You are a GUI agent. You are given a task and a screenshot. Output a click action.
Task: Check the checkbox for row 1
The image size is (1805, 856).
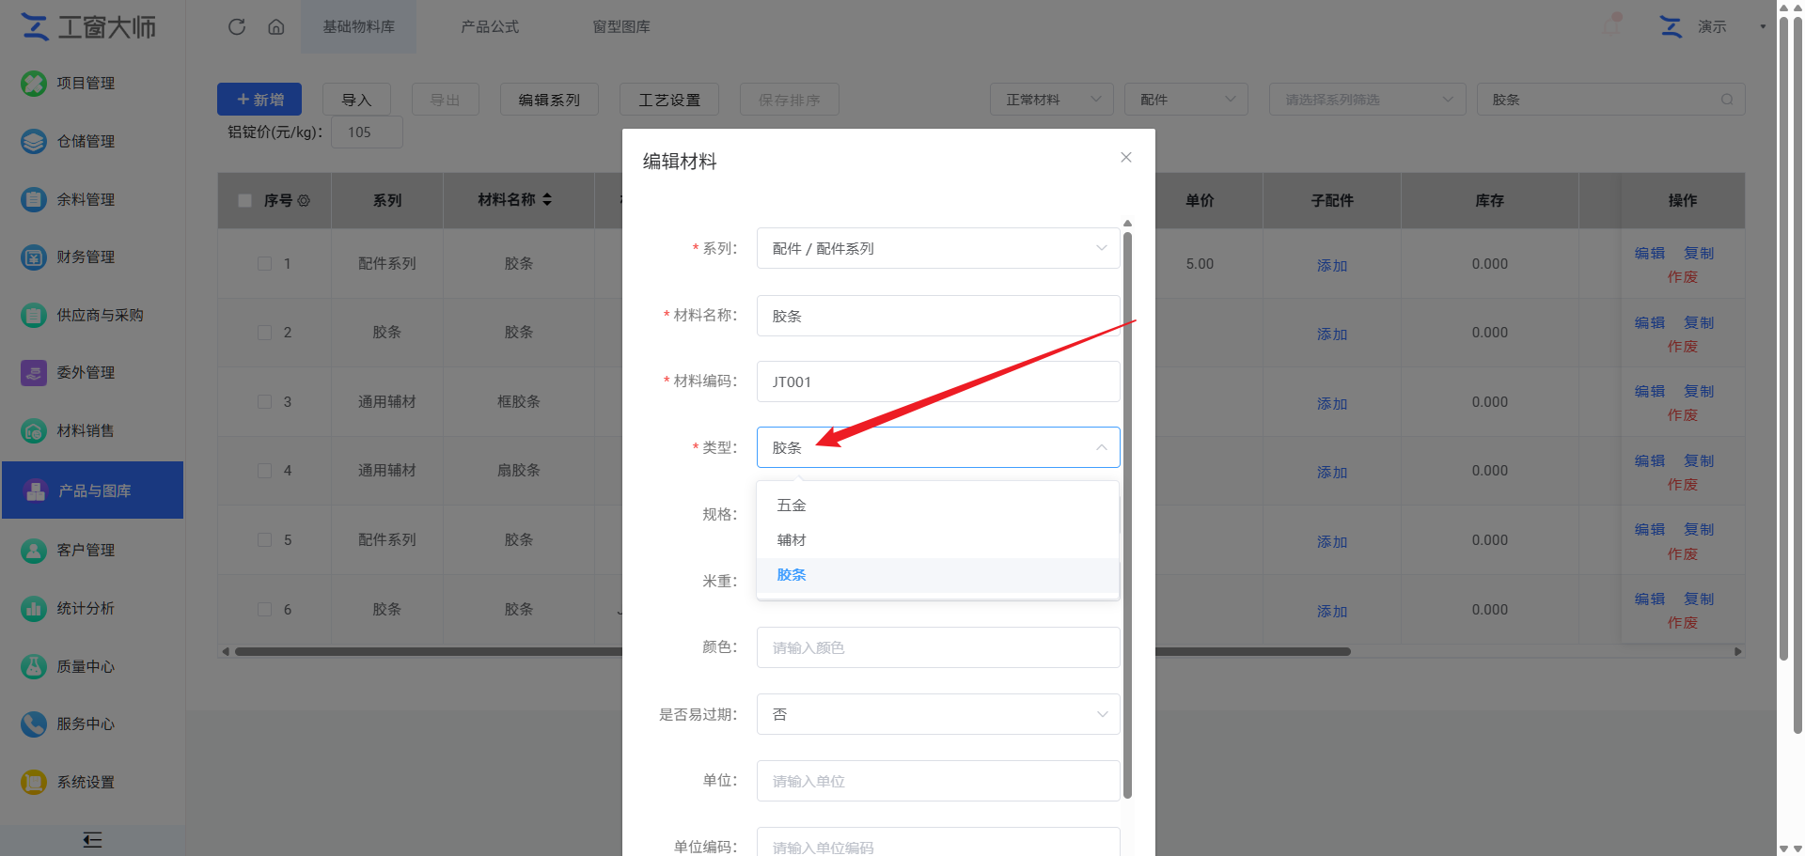[x=265, y=264]
